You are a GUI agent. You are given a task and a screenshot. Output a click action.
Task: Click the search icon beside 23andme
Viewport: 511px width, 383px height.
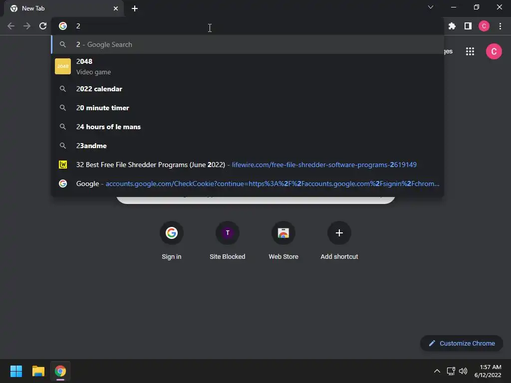(x=63, y=146)
